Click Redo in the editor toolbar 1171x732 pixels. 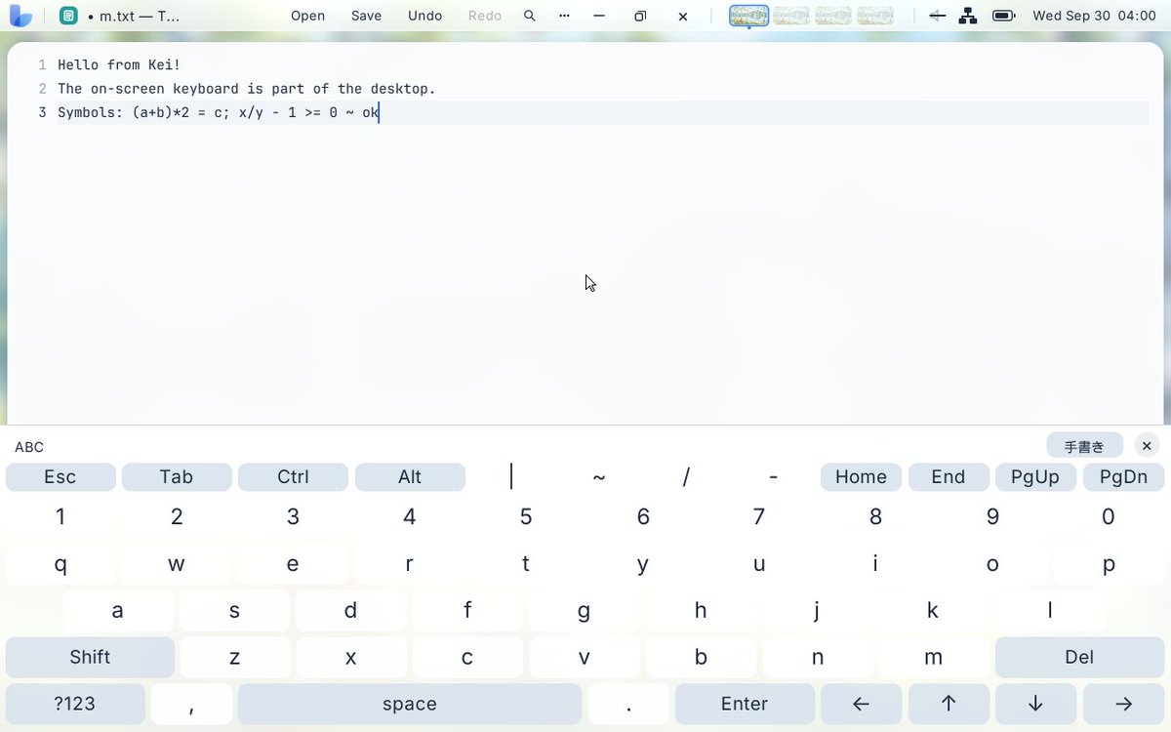coord(485,16)
